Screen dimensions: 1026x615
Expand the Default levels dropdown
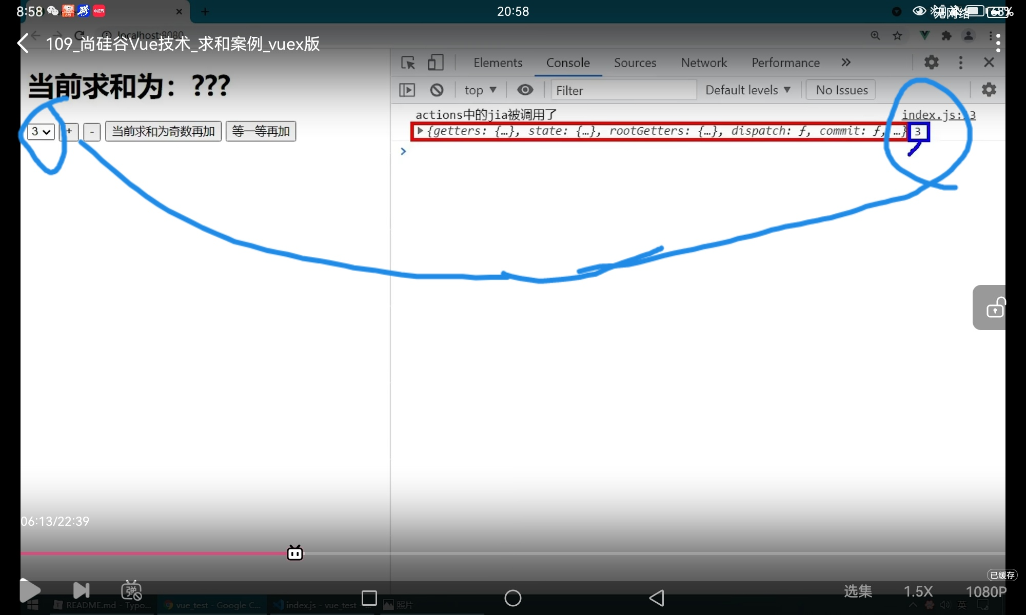[x=747, y=90]
